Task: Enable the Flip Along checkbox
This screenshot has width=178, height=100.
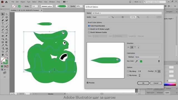Action: coord(128,71)
